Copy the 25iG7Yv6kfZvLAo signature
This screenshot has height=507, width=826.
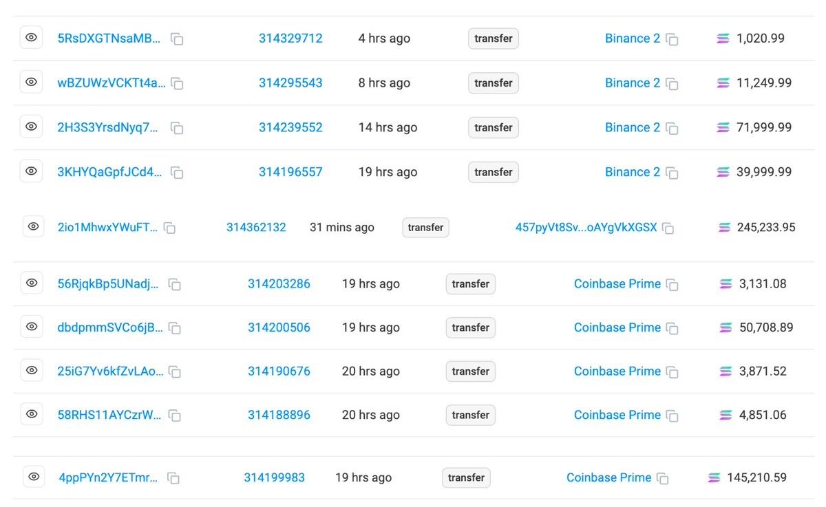coord(175,371)
